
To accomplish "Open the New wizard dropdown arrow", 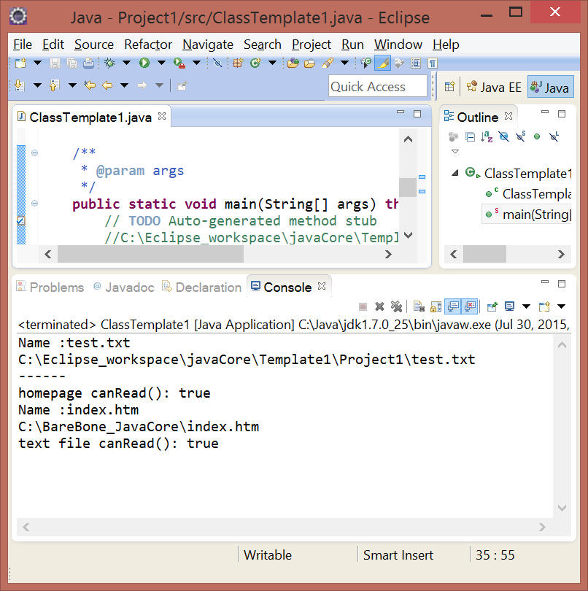I will 38,63.
